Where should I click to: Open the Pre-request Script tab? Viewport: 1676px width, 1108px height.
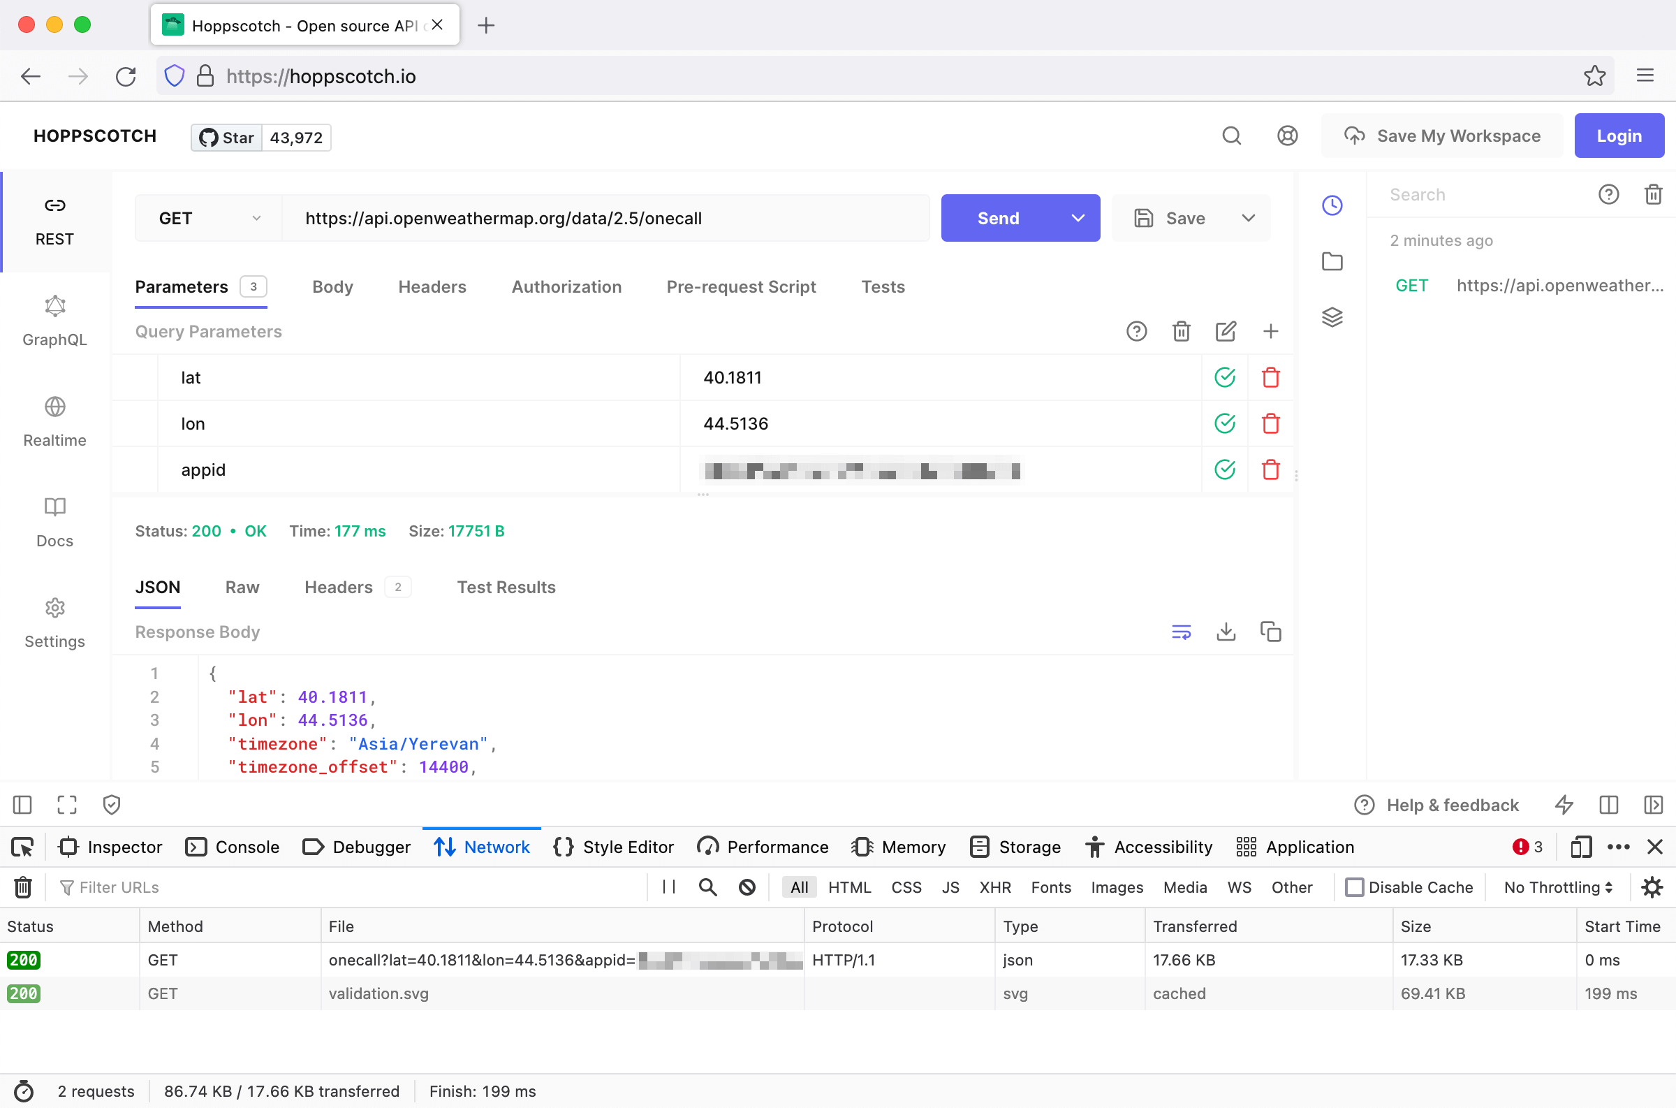click(x=741, y=287)
